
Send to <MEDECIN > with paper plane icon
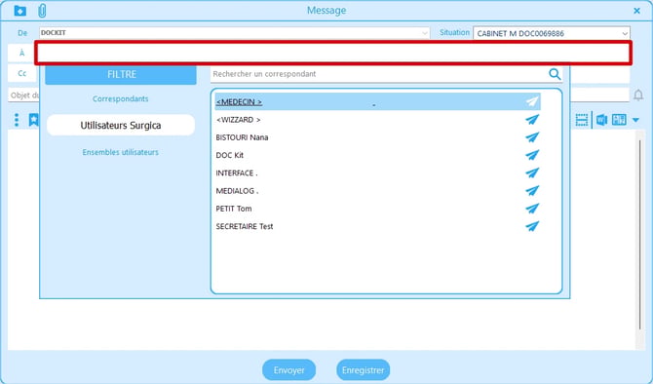532,101
